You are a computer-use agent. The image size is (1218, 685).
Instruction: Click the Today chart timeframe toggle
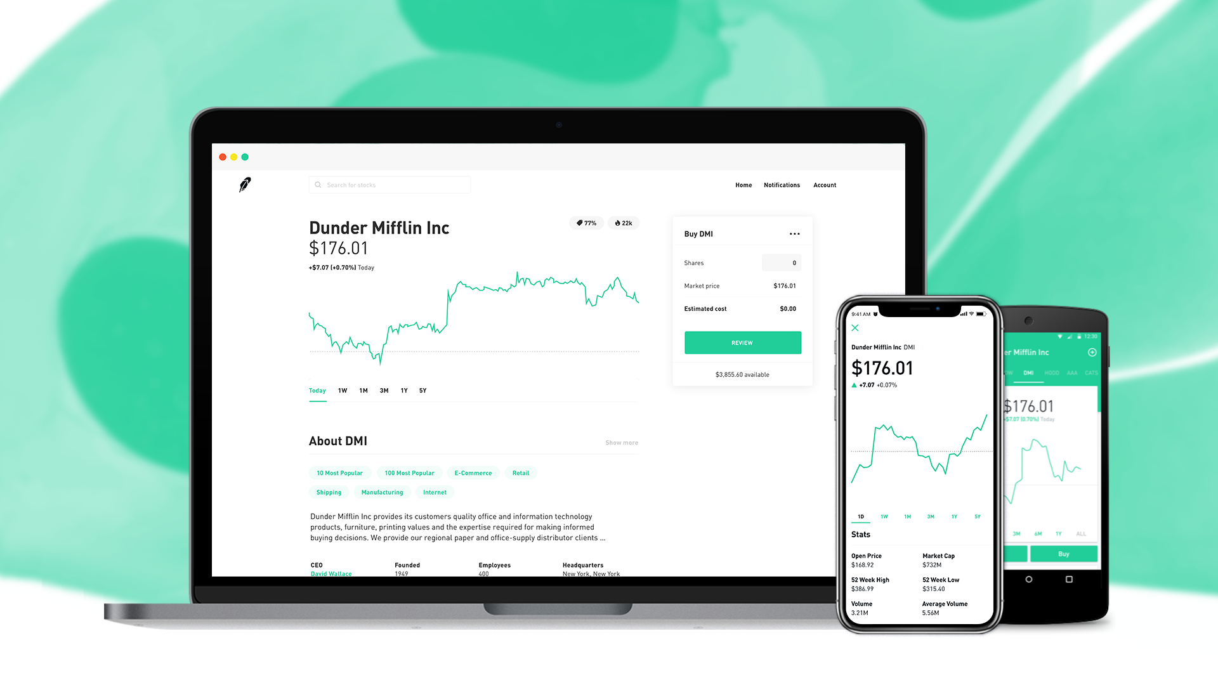(x=316, y=390)
